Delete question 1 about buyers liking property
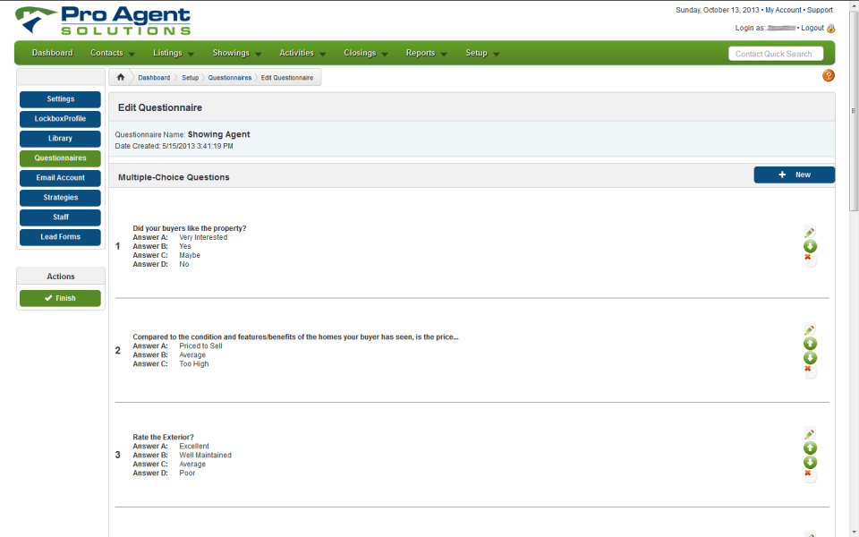This screenshot has height=537, width=859. pos(809,259)
